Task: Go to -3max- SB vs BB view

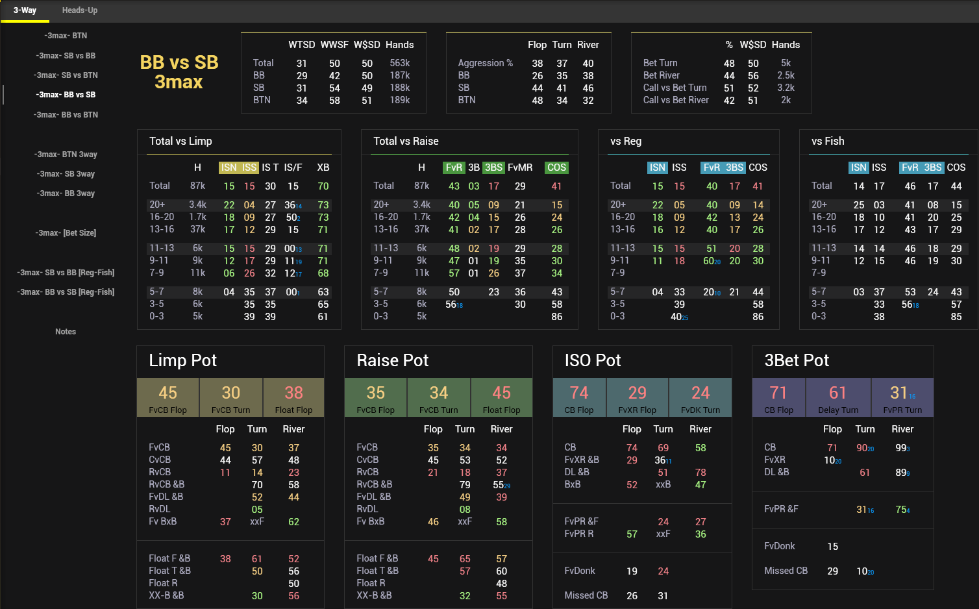Action: coord(66,56)
